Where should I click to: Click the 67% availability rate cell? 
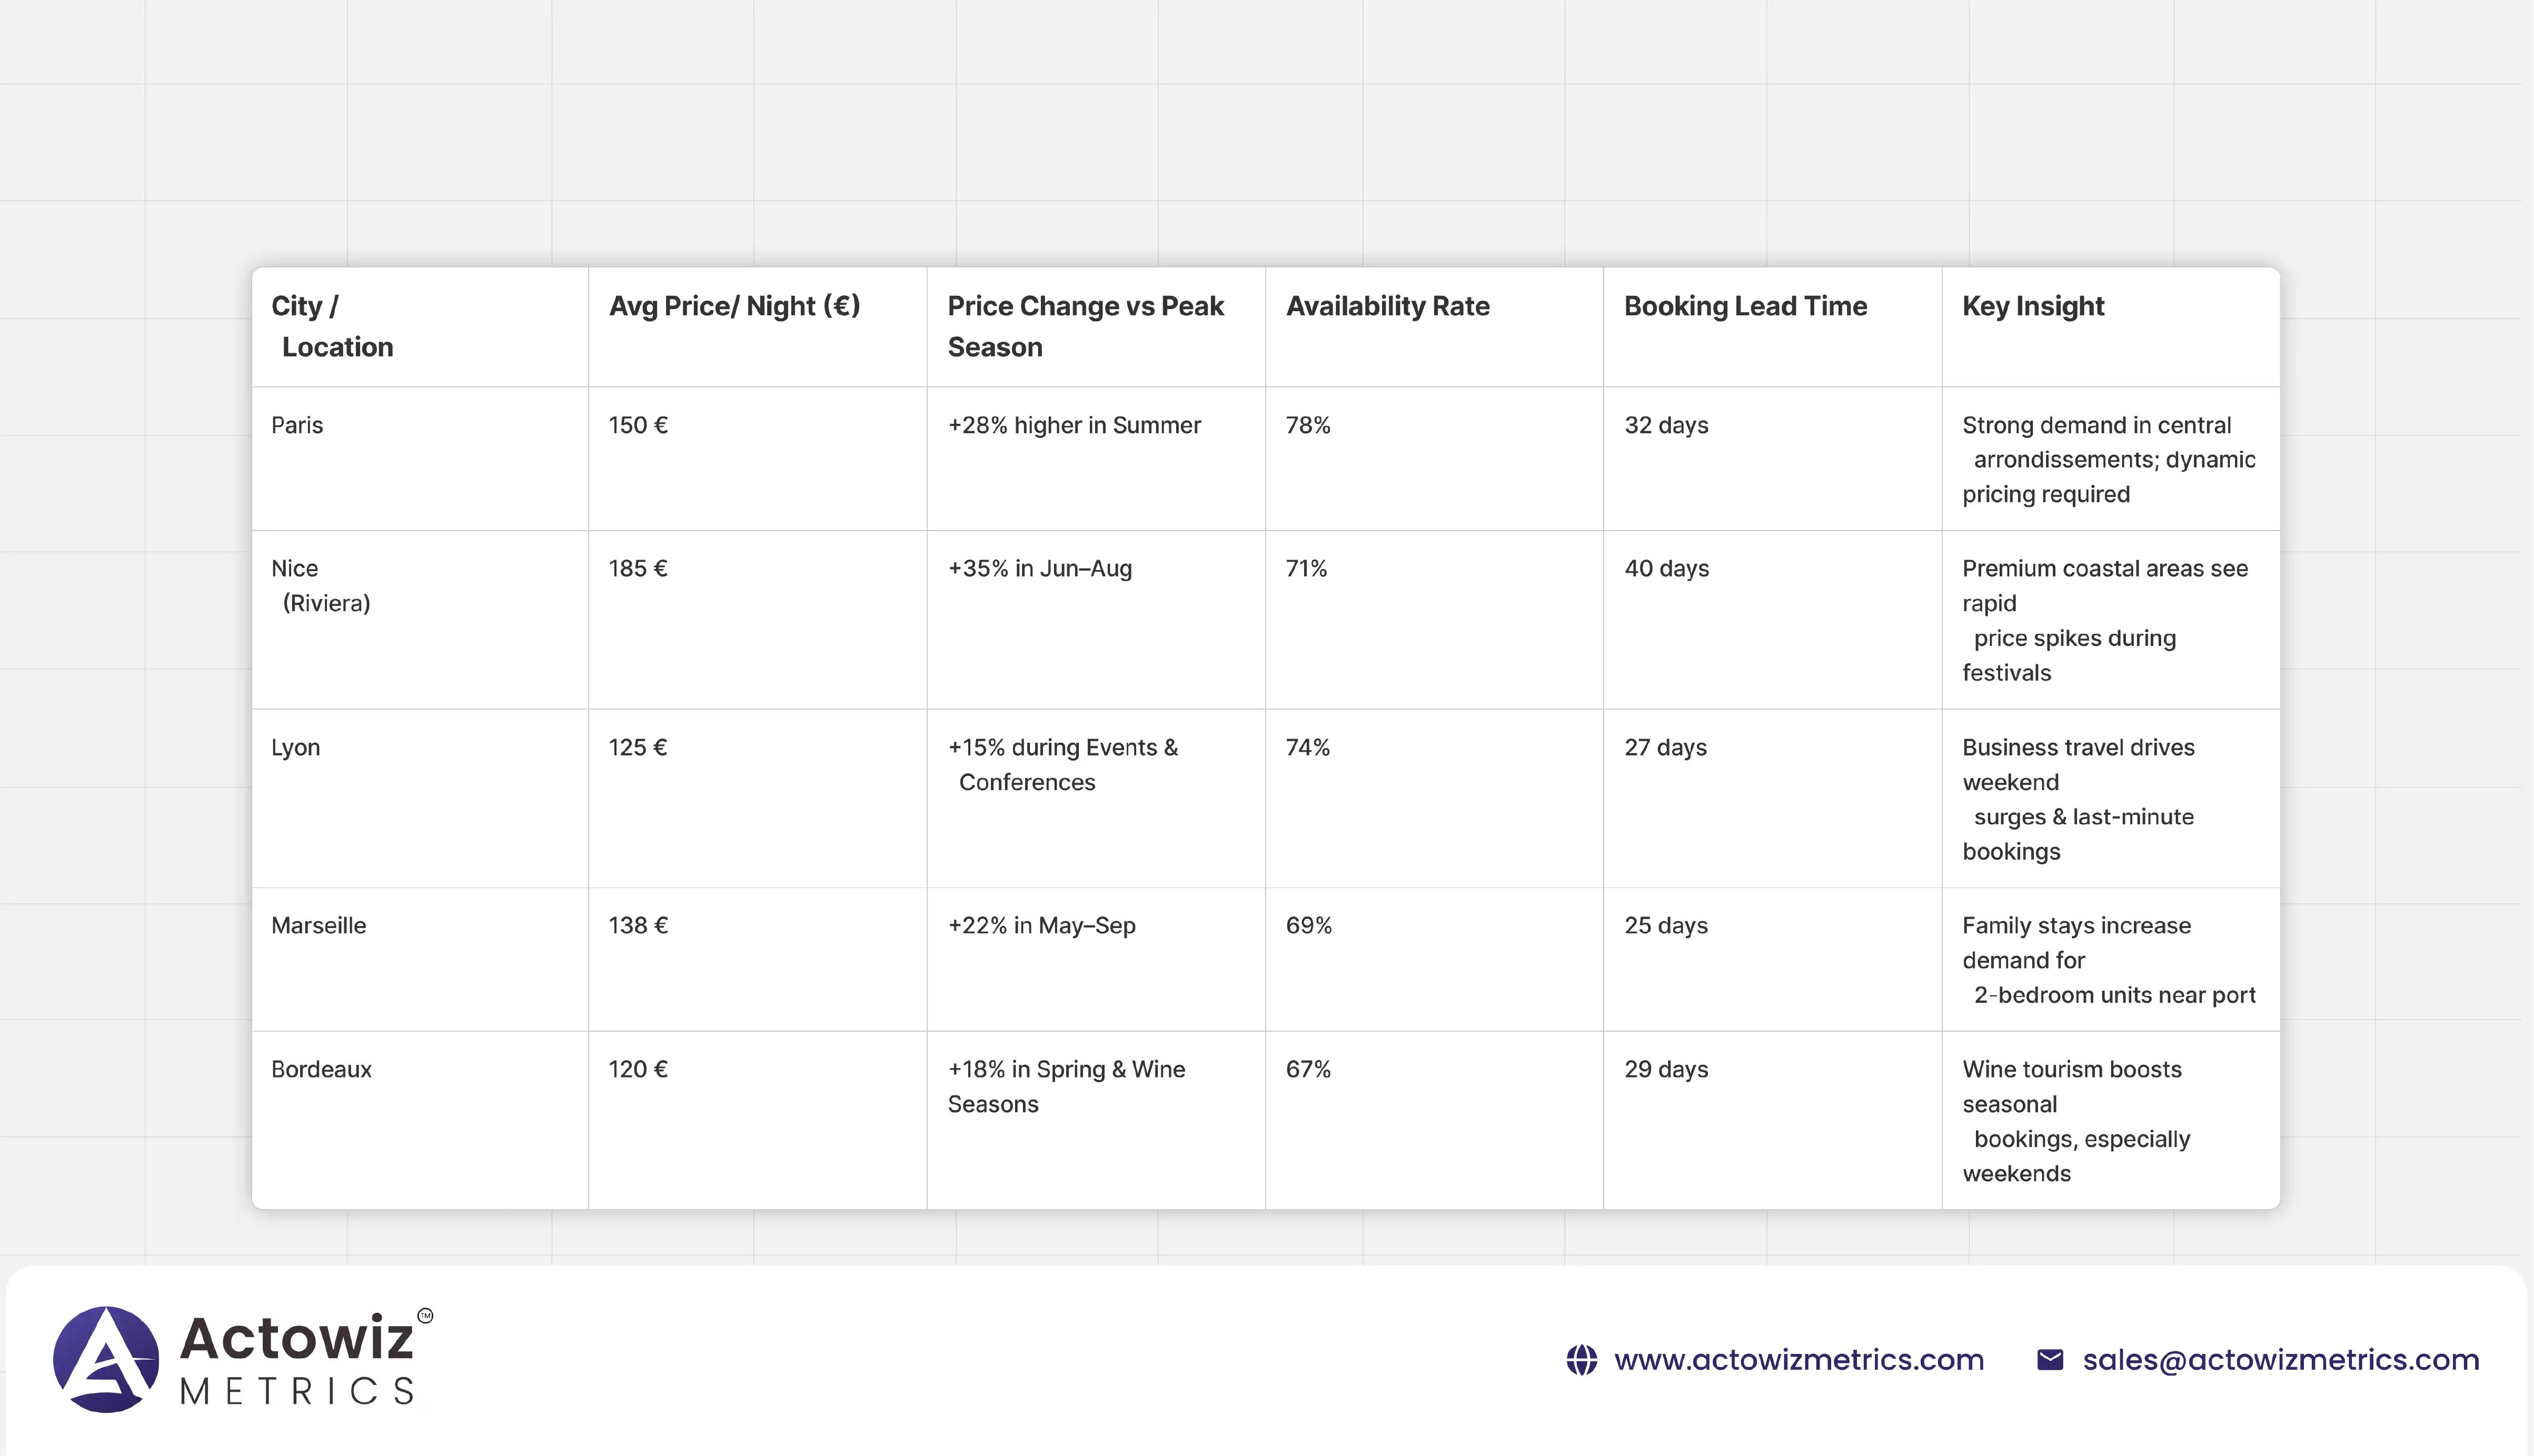pyautogui.click(x=1308, y=1069)
